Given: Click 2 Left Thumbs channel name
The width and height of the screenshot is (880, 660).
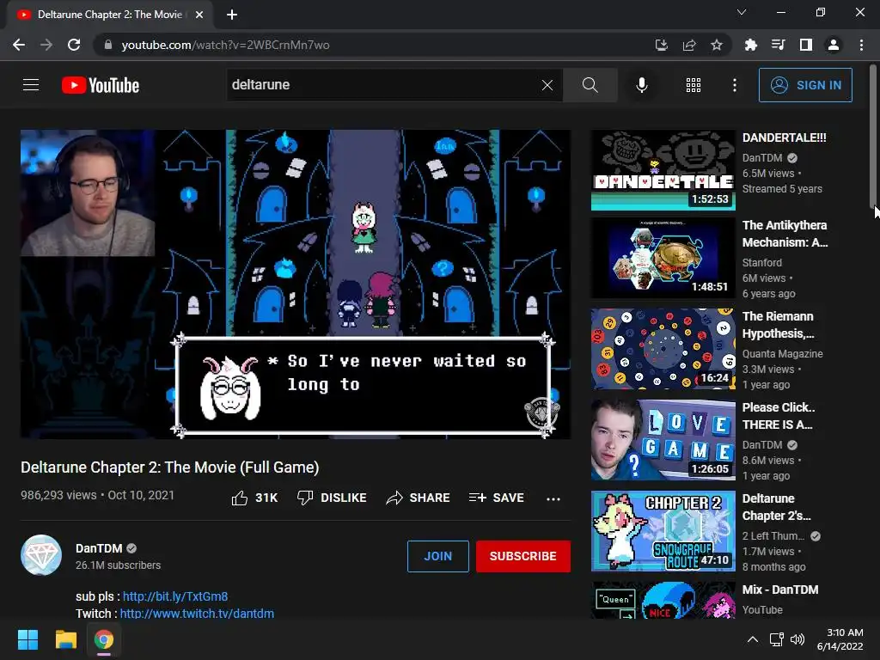Looking at the screenshot, I should [x=773, y=536].
